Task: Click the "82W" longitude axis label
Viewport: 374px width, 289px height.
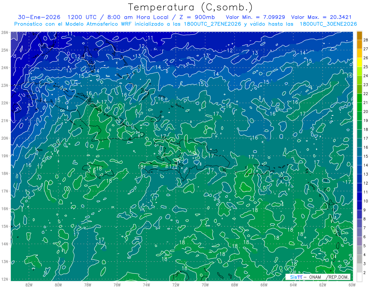Action: click(29, 285)
